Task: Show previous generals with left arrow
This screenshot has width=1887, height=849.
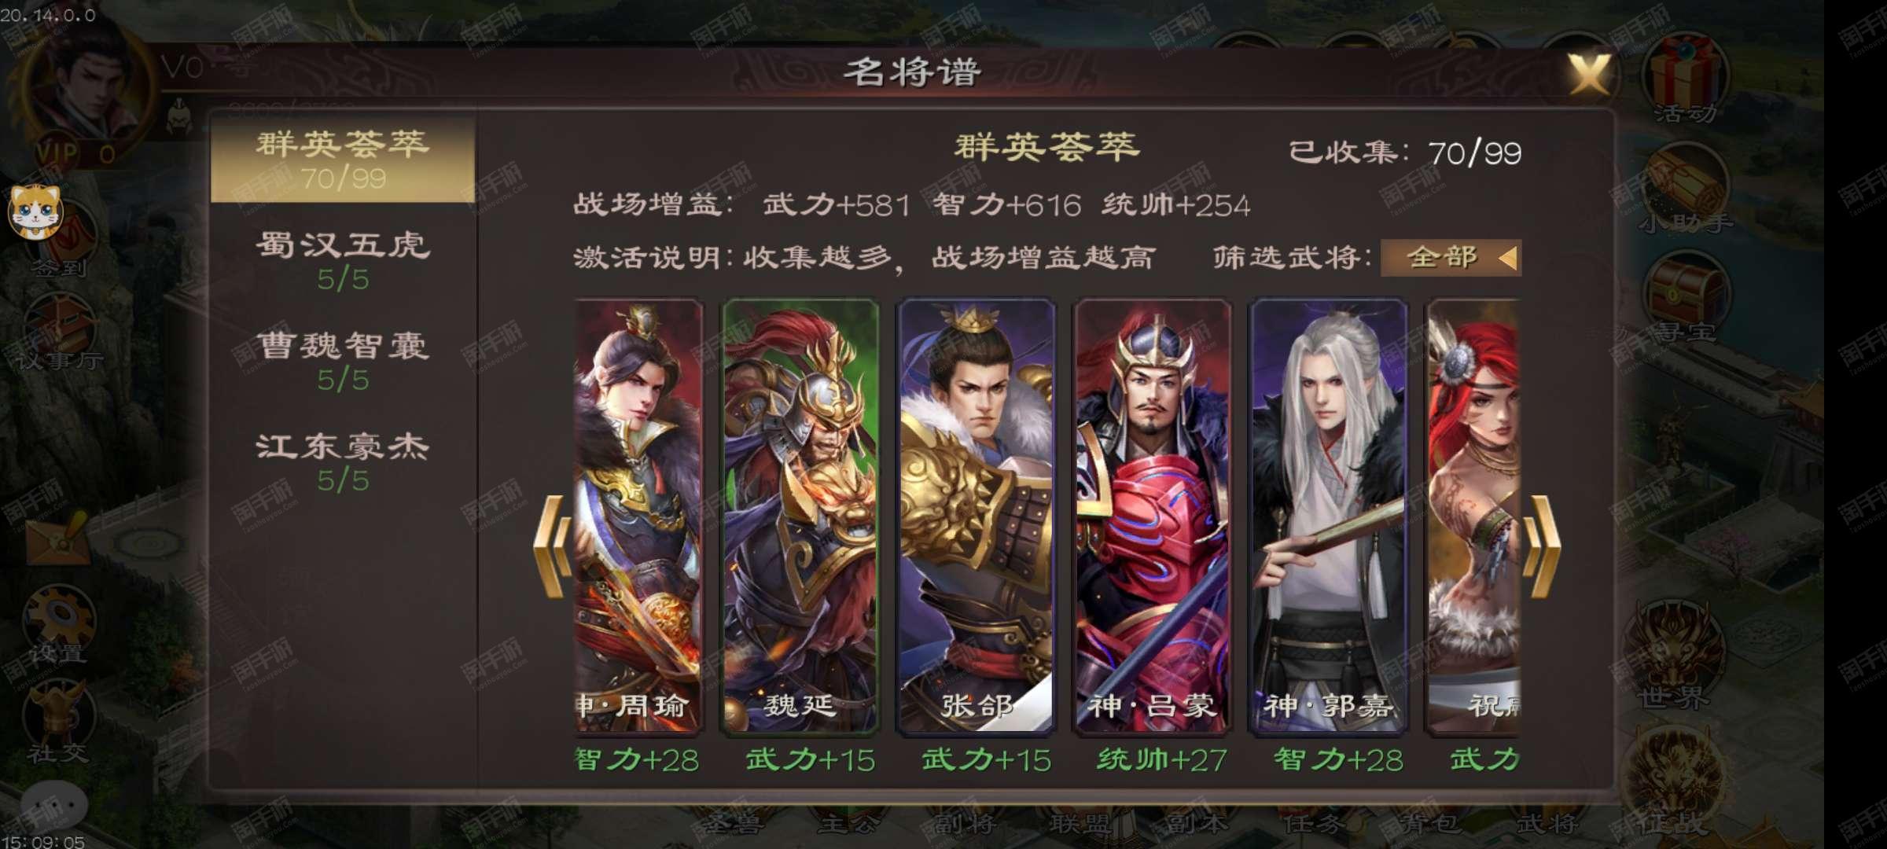Action: click(552, 546)
